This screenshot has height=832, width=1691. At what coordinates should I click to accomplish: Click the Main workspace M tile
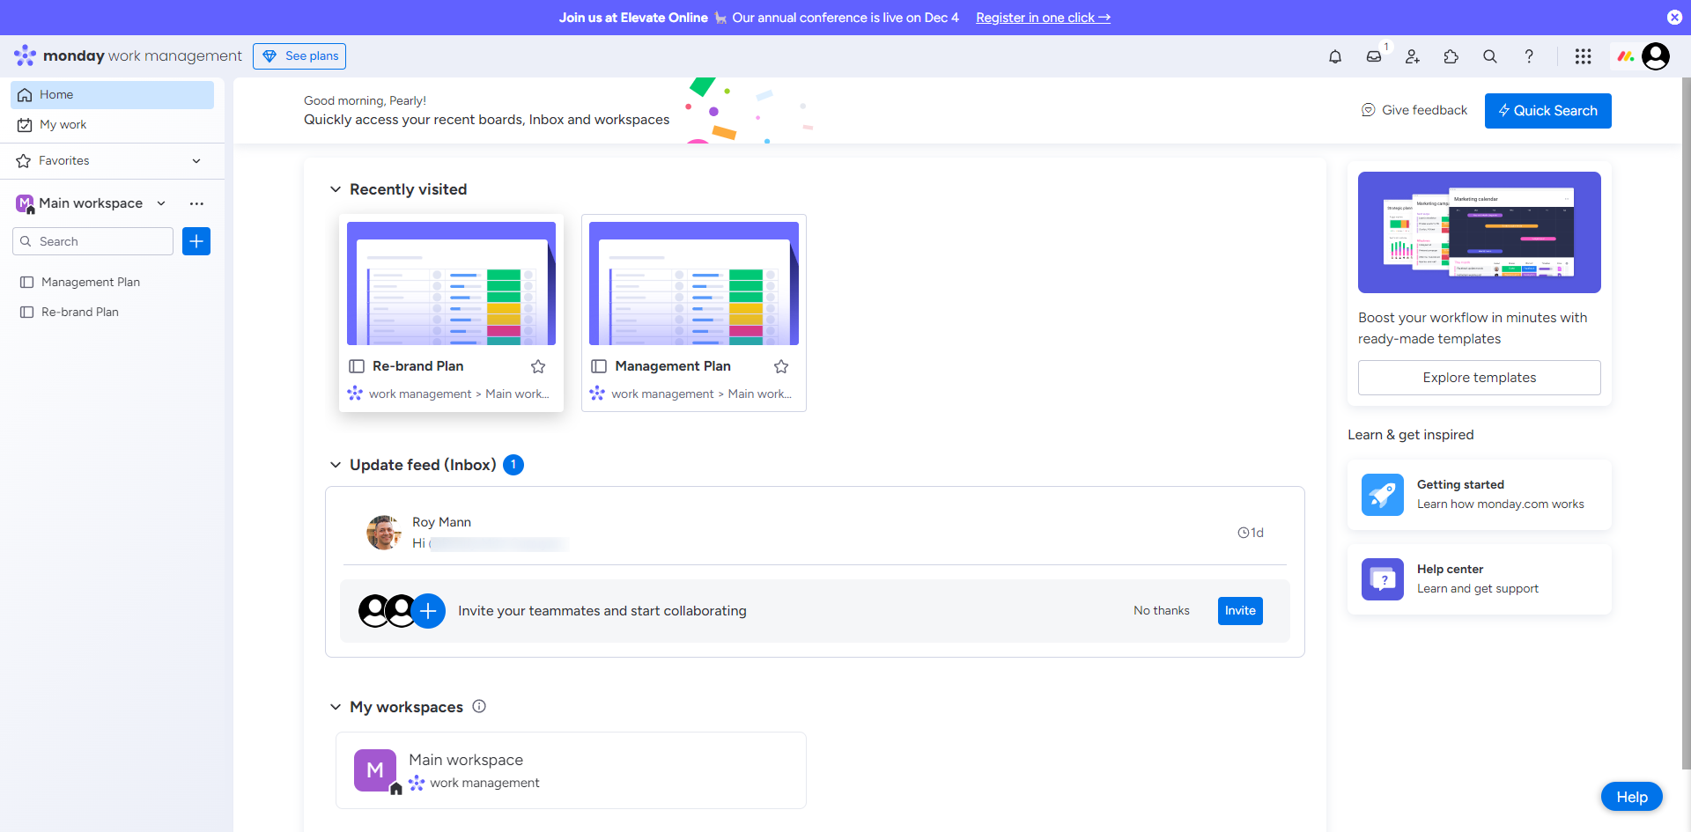pyautogui.click(x=375, y=770)
